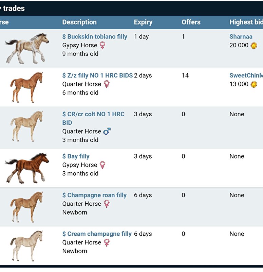Image resolution: width=263 pixels, height=272 pixels.
Task: Open the $ Z/z filly NO 1 HRC BIDS link
Action: (x=97, y=75)
